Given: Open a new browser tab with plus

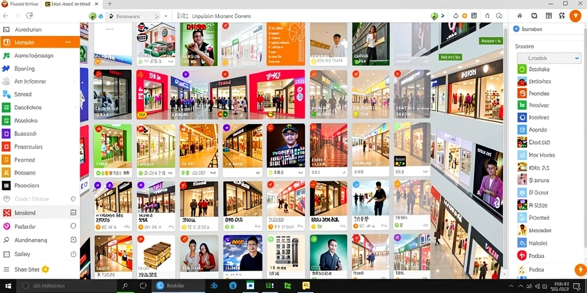Looking at the screenshot, I should tap(109, 4).
